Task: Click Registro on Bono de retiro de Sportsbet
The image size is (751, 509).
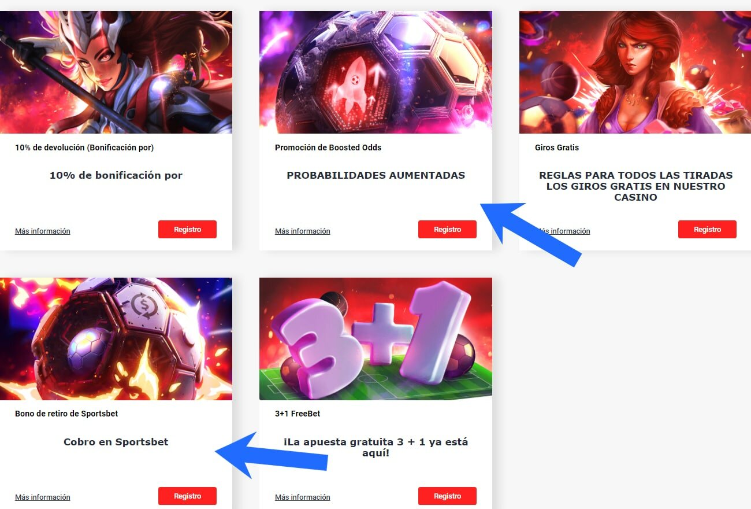Action: pos(187,496)
